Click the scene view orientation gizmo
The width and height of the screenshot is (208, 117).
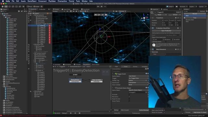point(144,18)
